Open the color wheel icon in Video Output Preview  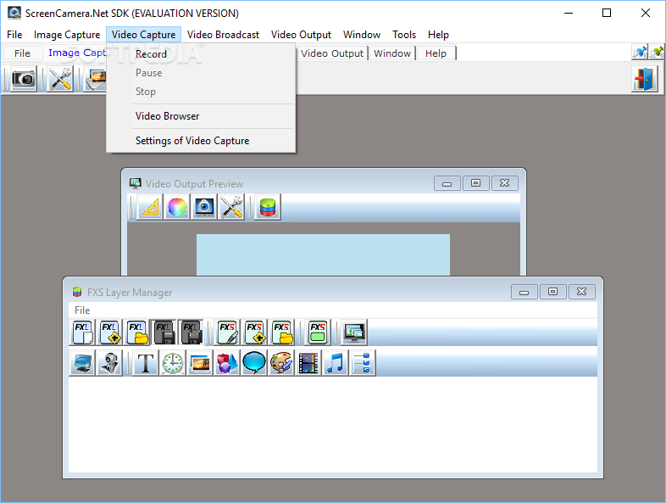(177, 207)
